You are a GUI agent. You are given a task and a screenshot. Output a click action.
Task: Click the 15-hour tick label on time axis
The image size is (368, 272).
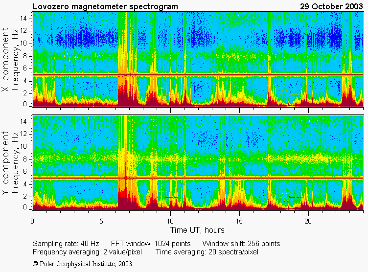tap(240, 221)
